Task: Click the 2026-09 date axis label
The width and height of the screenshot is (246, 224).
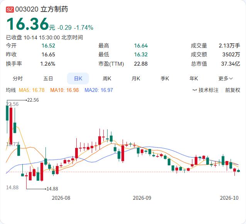Action: point(142,198)
